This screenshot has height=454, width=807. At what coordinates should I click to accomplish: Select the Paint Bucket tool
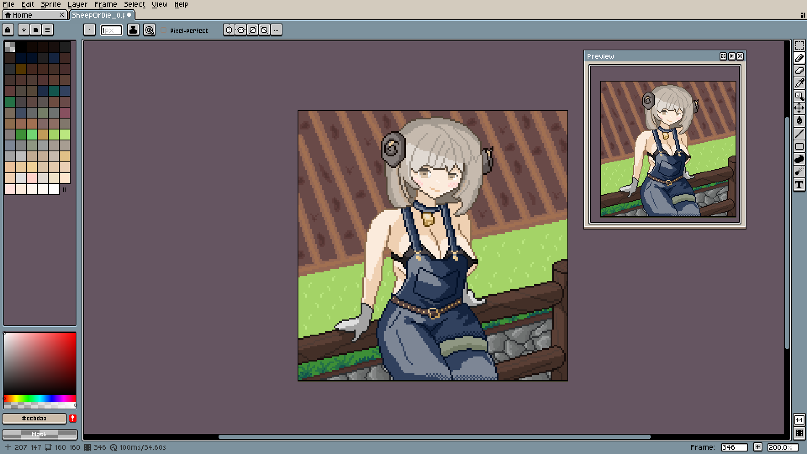[799, 121]
